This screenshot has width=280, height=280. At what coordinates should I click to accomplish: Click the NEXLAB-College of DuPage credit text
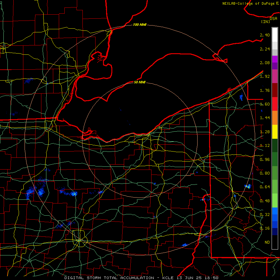click(250, 3)
